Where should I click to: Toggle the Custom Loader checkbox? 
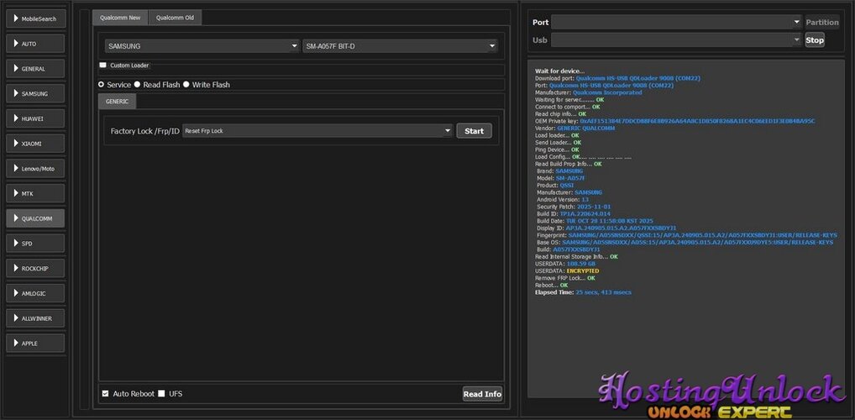tap(103, 65)
